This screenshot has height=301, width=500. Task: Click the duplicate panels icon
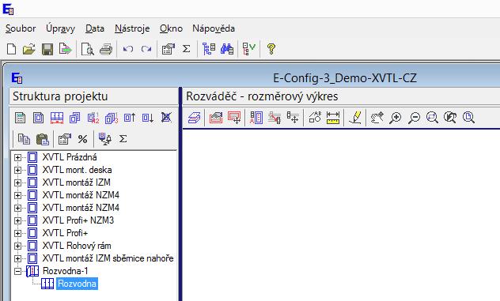75,118
